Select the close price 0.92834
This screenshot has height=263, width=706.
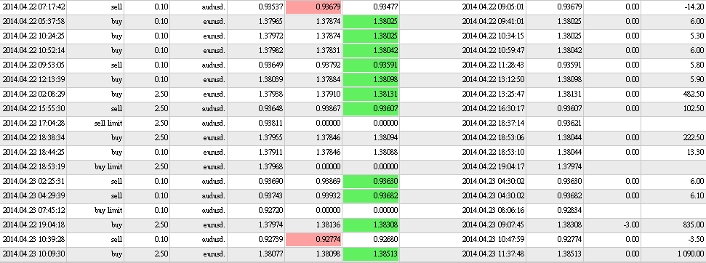pos(569,211)
